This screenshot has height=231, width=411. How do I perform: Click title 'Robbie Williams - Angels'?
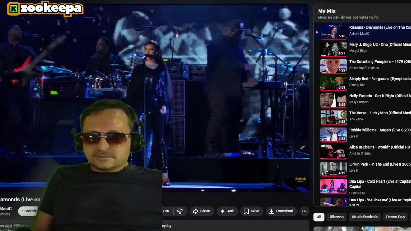pos(380,130)
